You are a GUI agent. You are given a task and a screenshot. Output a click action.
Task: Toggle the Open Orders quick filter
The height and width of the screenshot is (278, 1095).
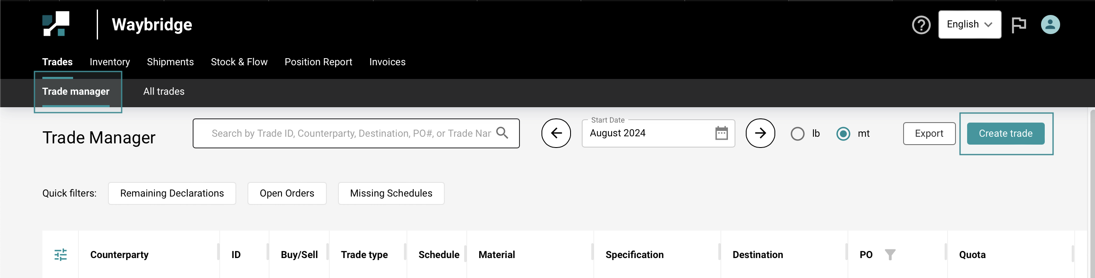pos(287,193)
